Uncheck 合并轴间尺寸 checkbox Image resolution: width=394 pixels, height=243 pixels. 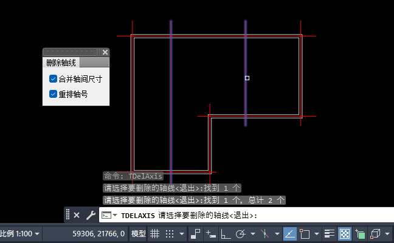click(53, 78)
